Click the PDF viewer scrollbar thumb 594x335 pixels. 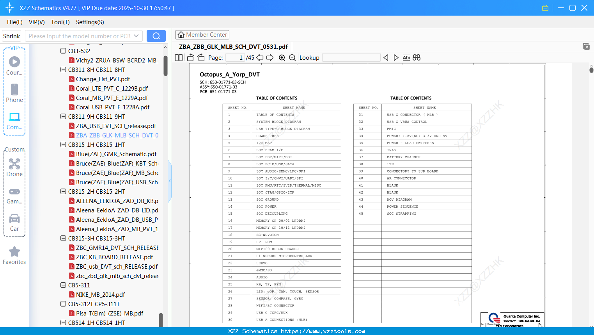[591, 70]
